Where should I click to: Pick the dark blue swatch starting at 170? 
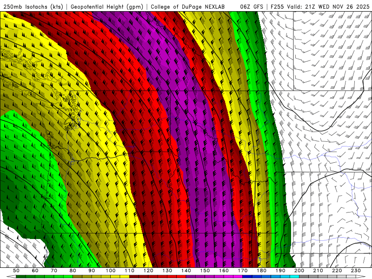pos(247,277)
